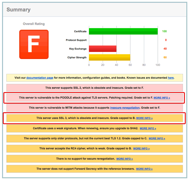Click the red F overall rating badge

[x=34, y=44]
